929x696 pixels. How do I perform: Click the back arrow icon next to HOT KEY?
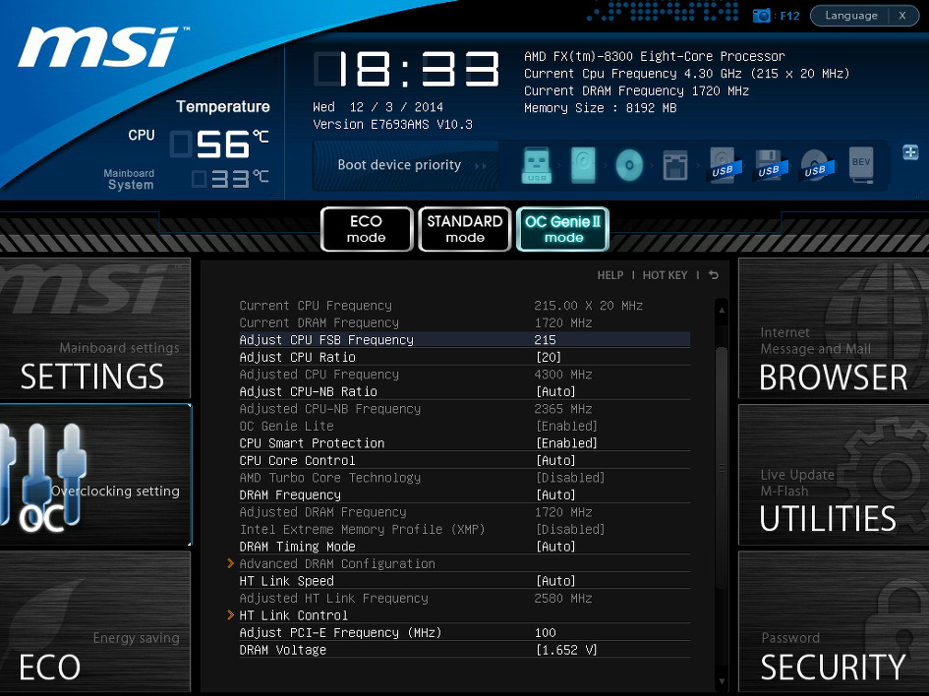[714, 275]
